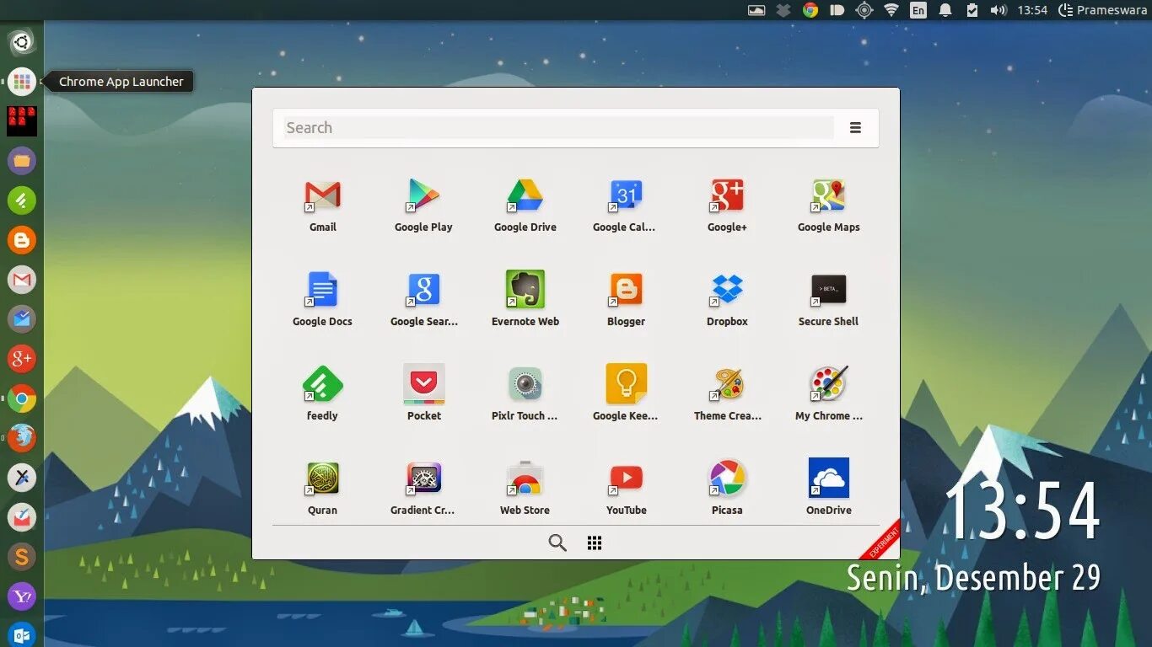Open the notification bell indicator

[x=945, y=10]
